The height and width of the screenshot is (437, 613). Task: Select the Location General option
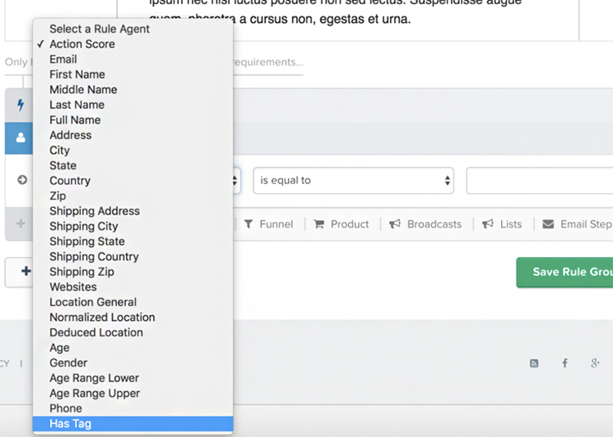point(133,302)
